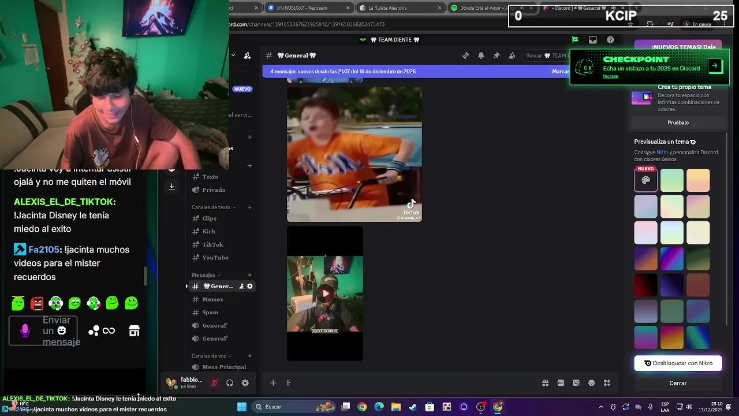Click the green flag icon in Discord title bar
The height and width of the screenshot is (416, 739).
click(x=575, y=40)
